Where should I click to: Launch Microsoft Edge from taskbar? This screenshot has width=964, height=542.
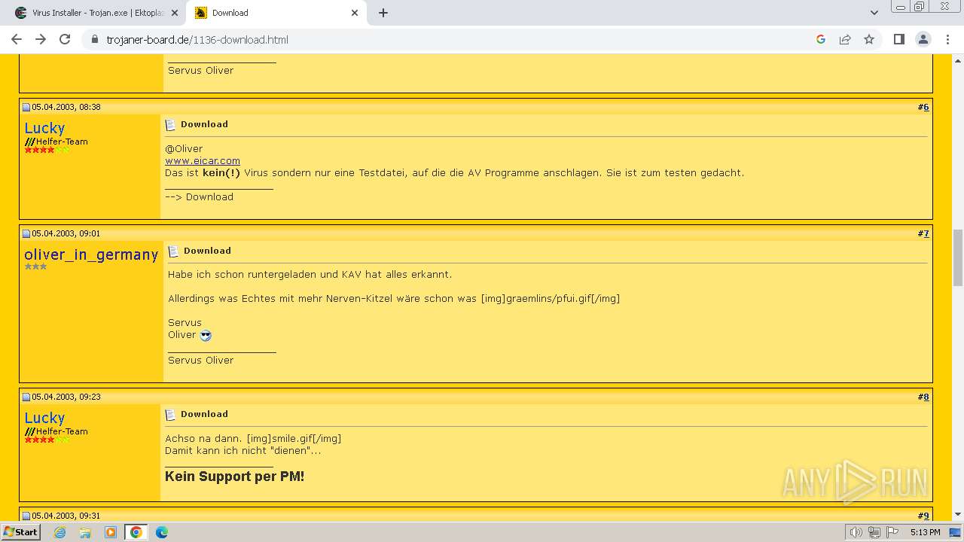pyautogui.click(x=162, y=532)
